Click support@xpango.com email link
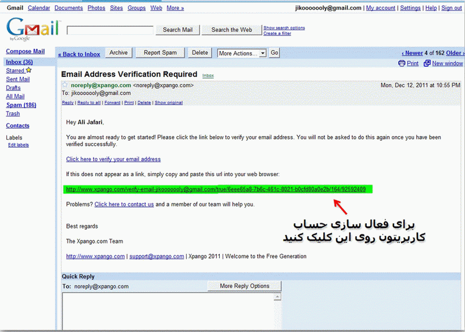This screenshot has width=465, height=332. click(156, 256)
